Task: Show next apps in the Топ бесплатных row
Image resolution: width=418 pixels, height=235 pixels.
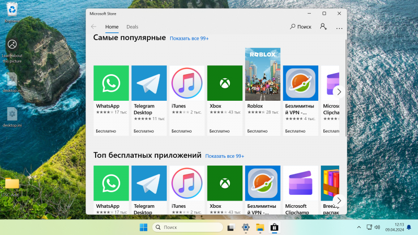Action: (x=339, y=201)
